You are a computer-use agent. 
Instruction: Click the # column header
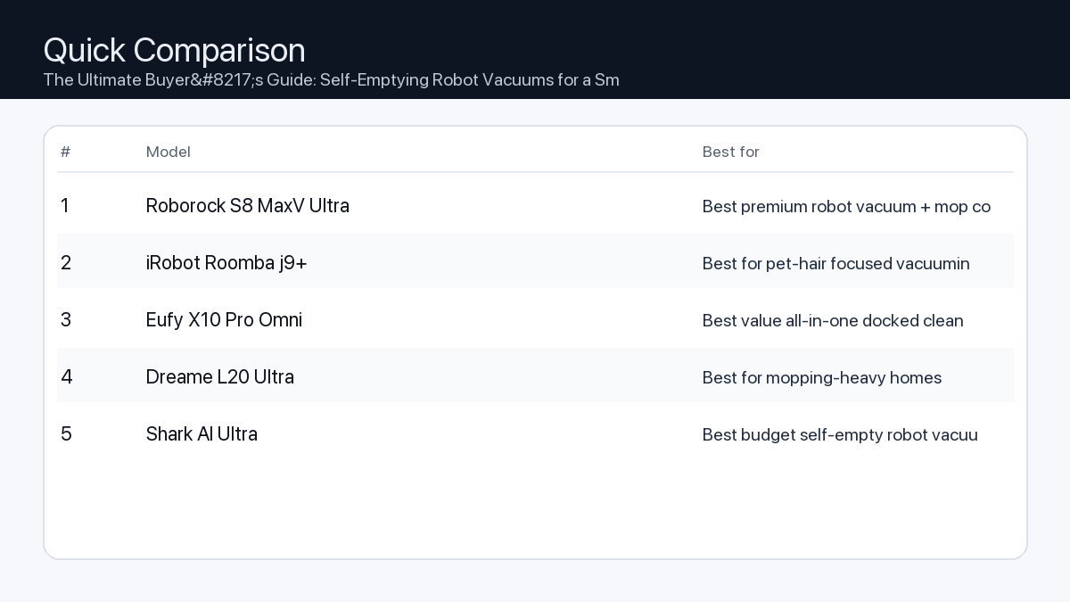click(65, 152)
